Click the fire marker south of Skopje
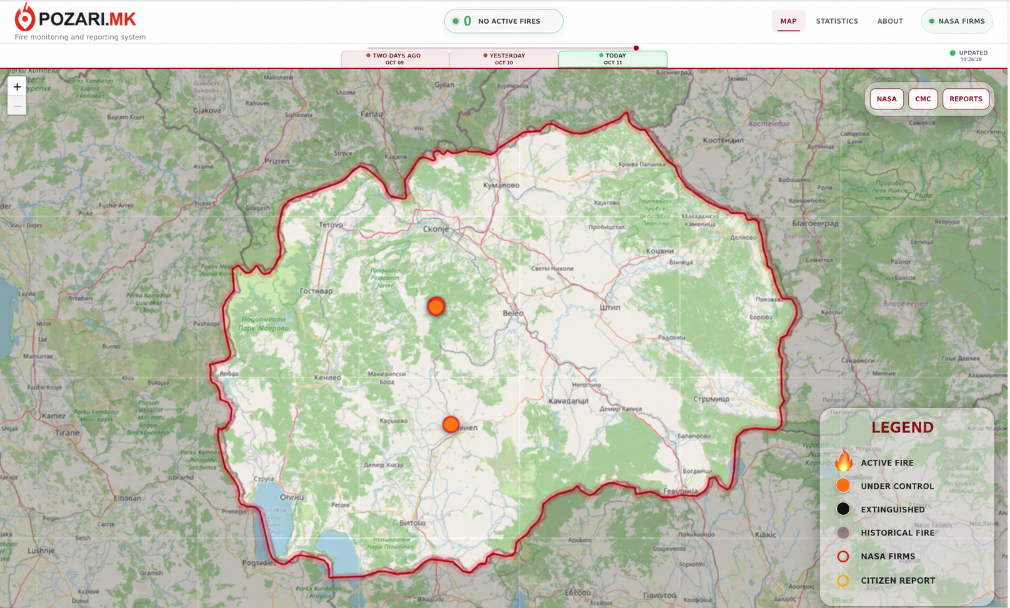 [x=436, y=306]
